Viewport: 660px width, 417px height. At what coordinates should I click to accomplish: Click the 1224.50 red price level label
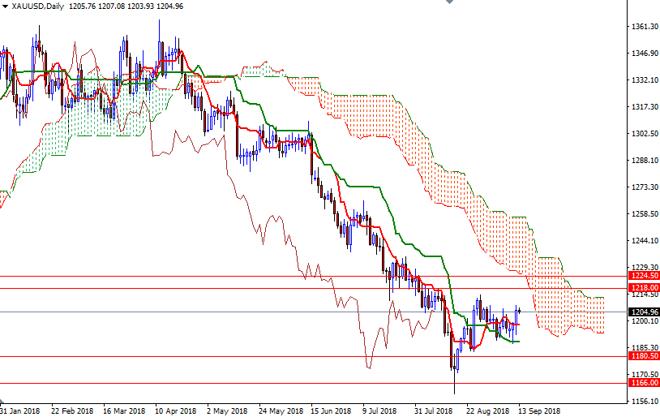click(644, 276)
